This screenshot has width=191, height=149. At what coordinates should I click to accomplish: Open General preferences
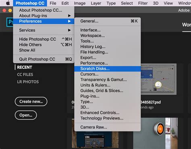[108, 21]
